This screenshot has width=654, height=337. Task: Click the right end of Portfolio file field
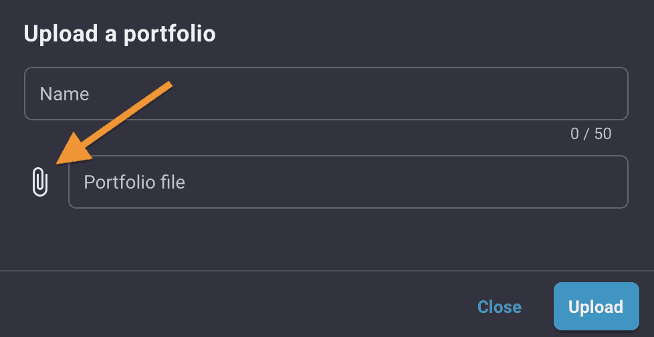click(x=617, y=182)
